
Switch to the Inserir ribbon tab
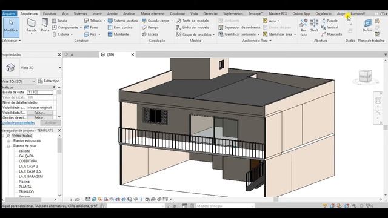[97, 13]
